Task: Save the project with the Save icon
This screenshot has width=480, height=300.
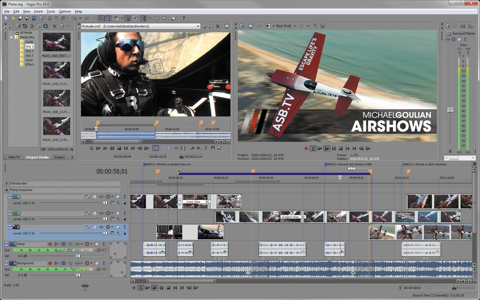Action: 20,19
